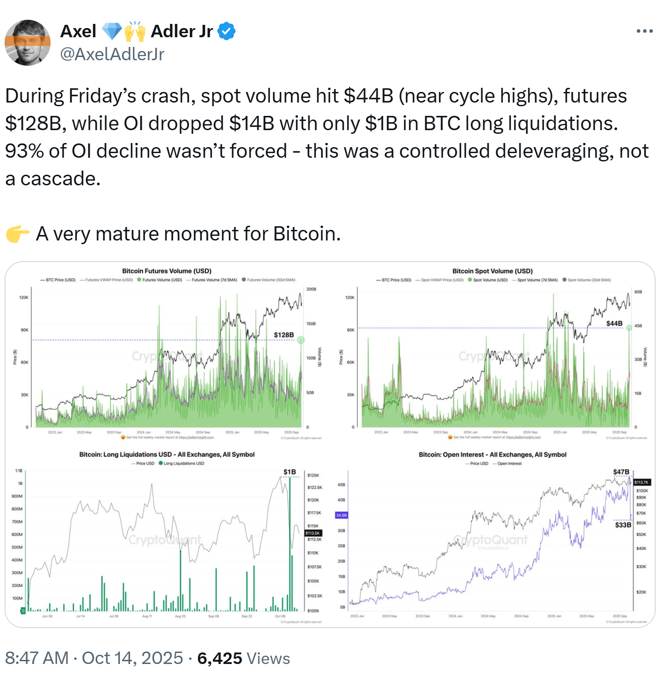The height and width of the screenshot is (681, 669).
Task: Click the green $128B marker dot
Action: (300, 340)
